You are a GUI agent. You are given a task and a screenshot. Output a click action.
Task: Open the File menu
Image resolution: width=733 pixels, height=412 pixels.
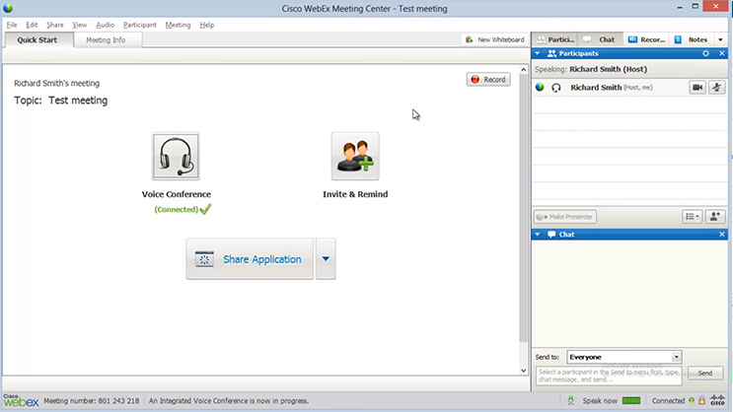pos(12,25)
